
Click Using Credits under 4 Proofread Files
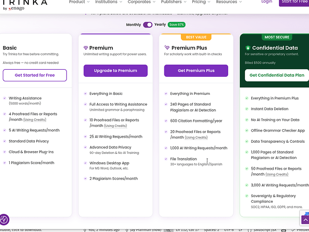click(35, 119)
